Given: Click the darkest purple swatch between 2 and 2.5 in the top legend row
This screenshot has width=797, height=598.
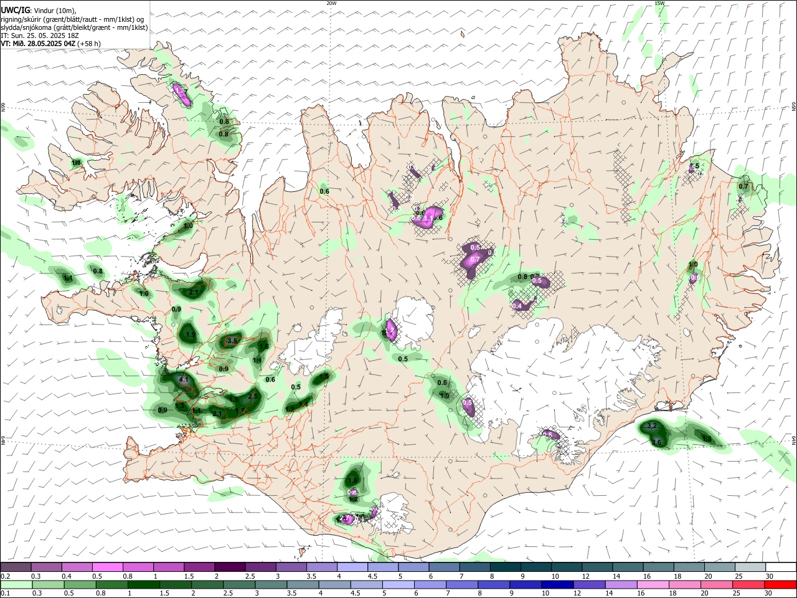Looking at the screenshot, I should [x=229, y=567].
